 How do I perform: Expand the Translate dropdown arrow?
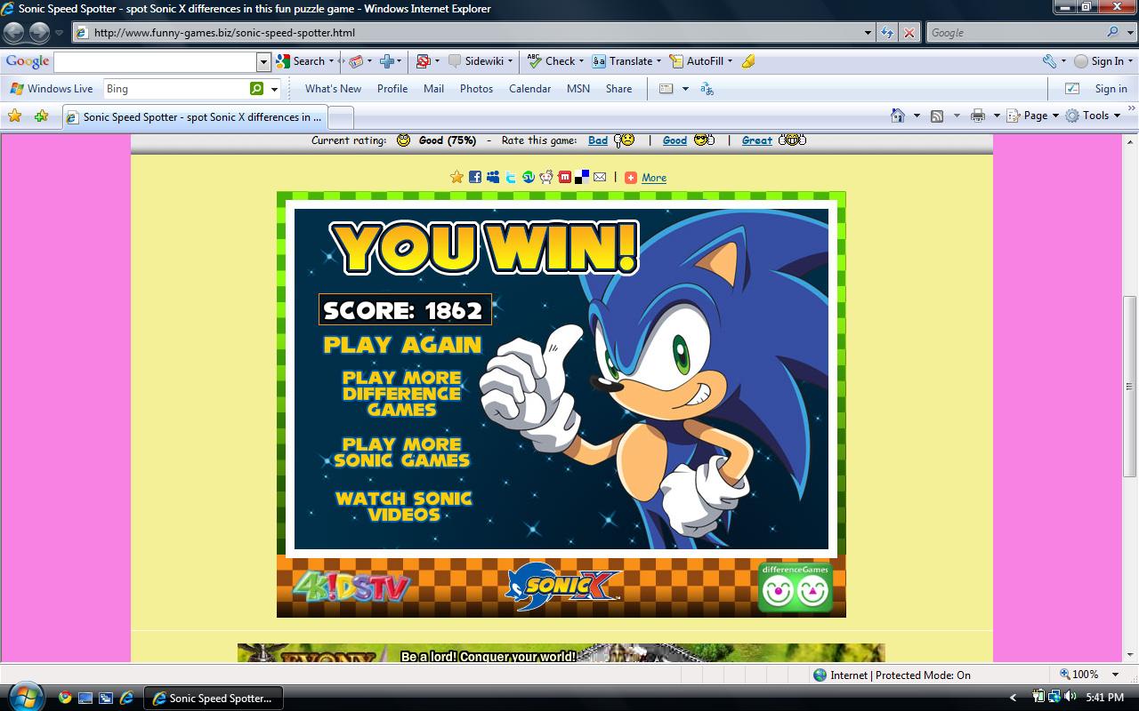click(658, 61)
